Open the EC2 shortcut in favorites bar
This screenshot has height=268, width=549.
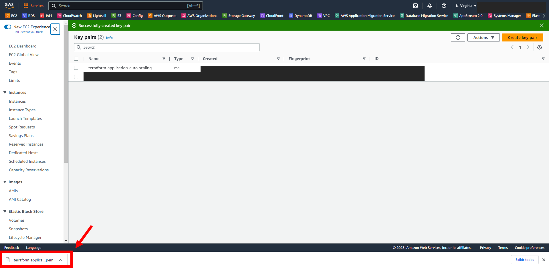(11, 16)
